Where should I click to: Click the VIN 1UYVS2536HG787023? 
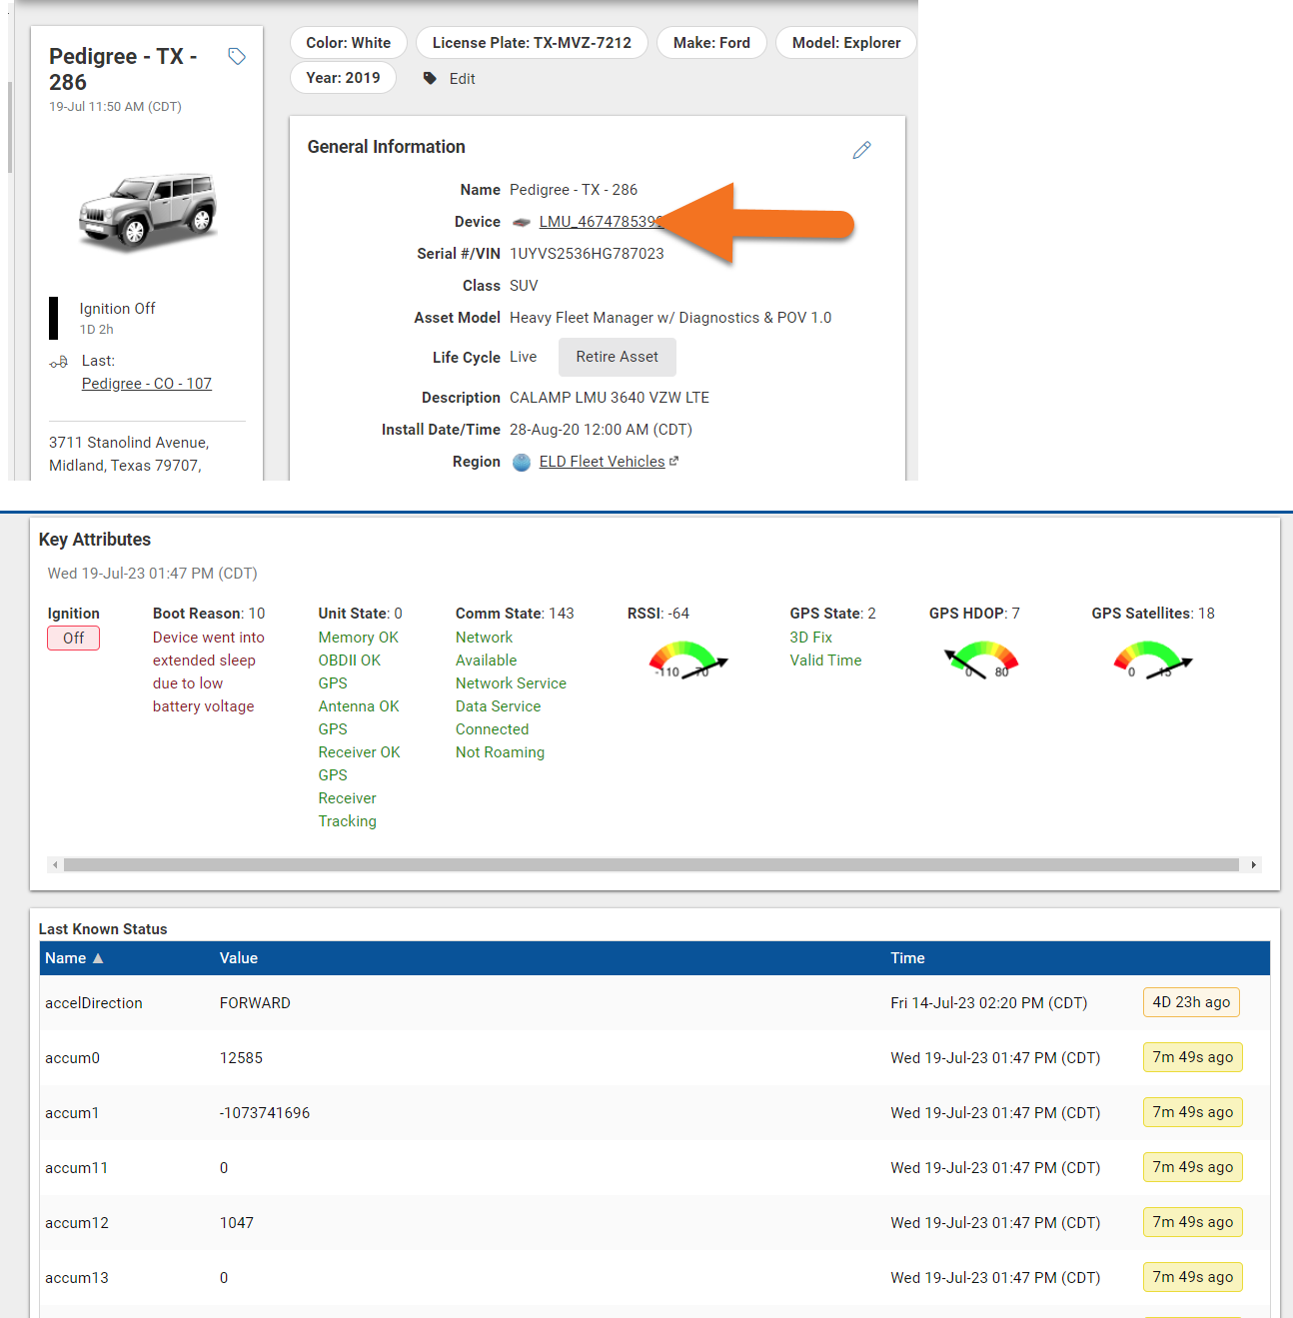[587, 254]
